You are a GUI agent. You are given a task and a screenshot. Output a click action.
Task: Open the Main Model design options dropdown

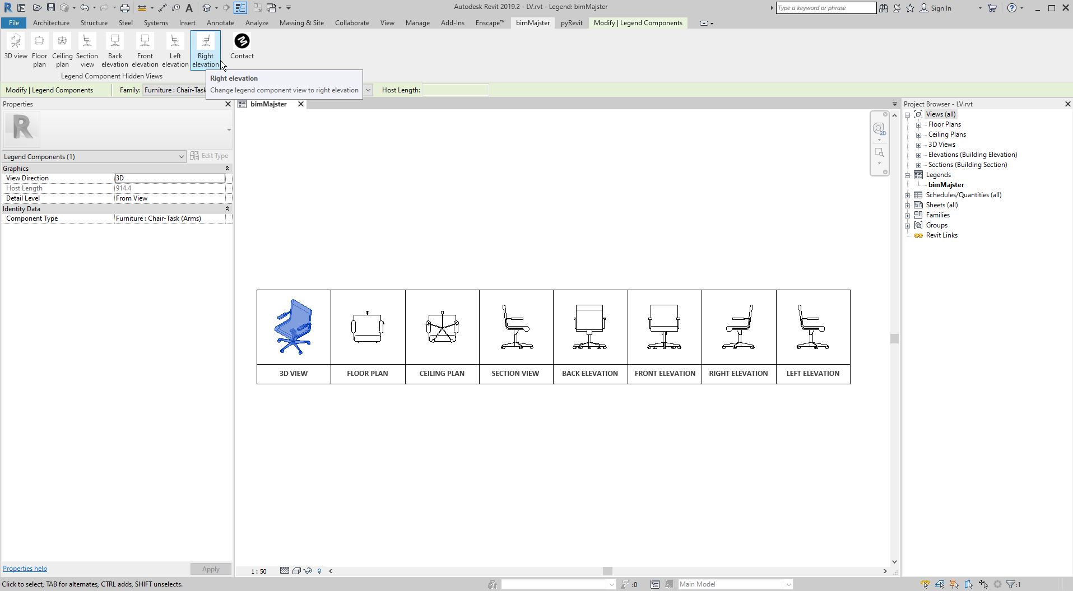[735, 584]
